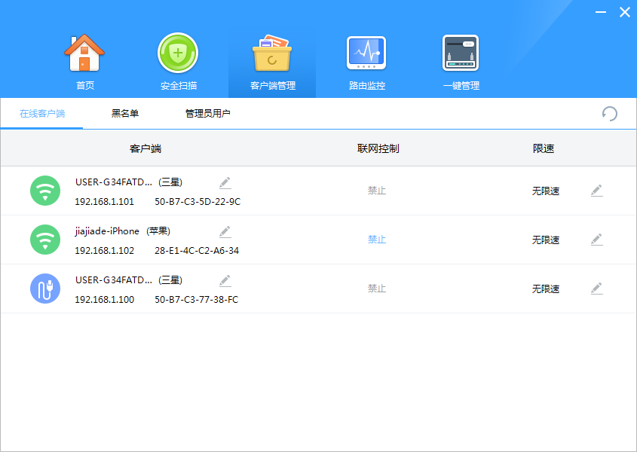Open 路由监控 monitor icon
Screen dimensions: 637x452
(x=366, y=54)
